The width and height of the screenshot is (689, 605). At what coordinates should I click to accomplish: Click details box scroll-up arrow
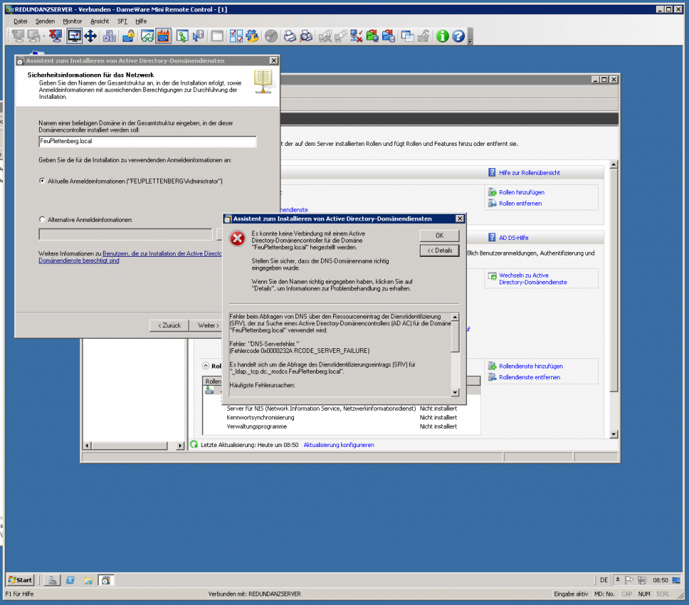(x=456, y=317)
